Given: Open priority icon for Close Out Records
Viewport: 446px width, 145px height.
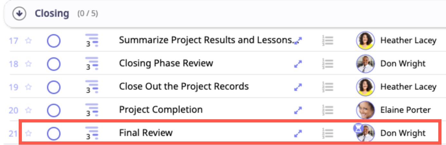Looking at the screenshot, I should tap(92, 87).
